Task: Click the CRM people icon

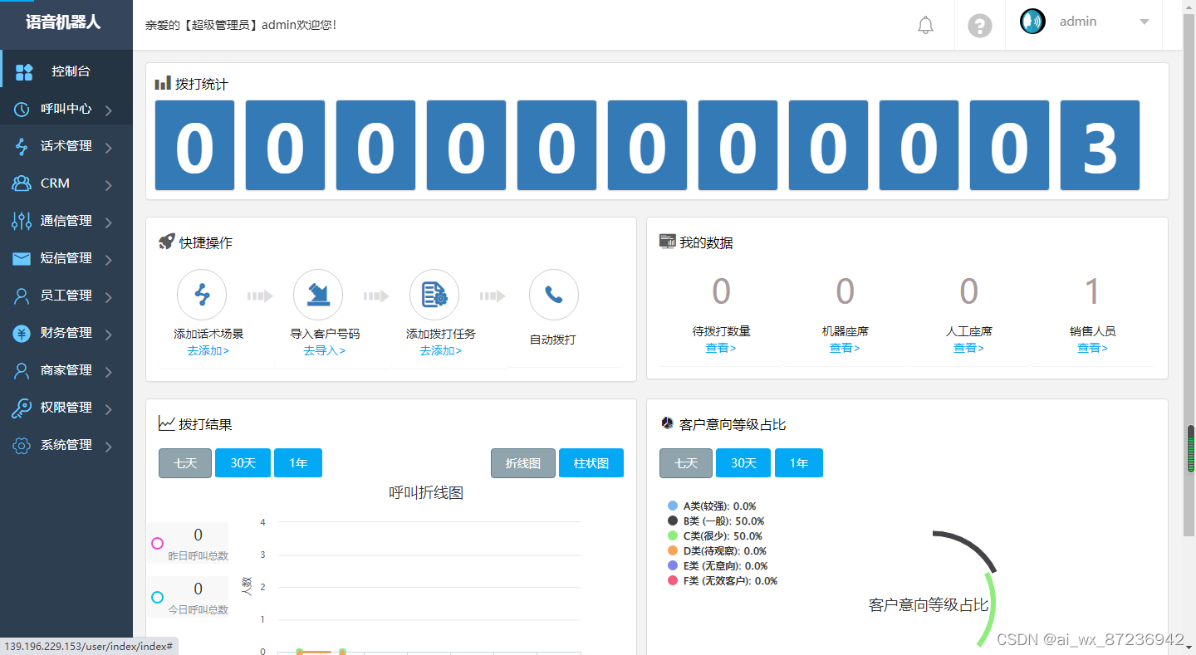Action: click(22, 183)
